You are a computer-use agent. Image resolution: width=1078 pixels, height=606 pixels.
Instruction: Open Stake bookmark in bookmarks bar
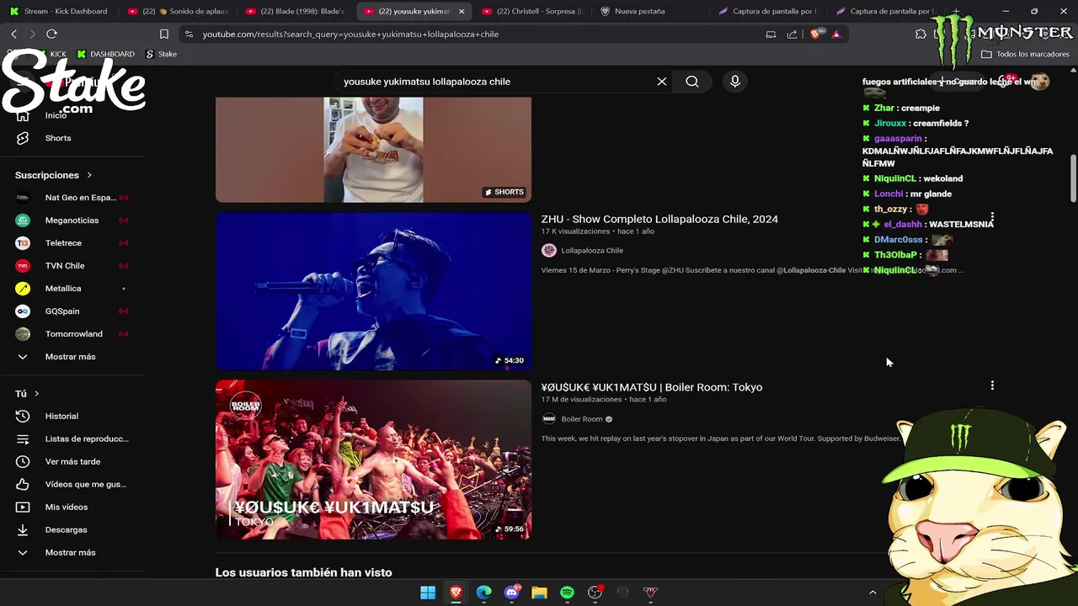coord(161,54)
